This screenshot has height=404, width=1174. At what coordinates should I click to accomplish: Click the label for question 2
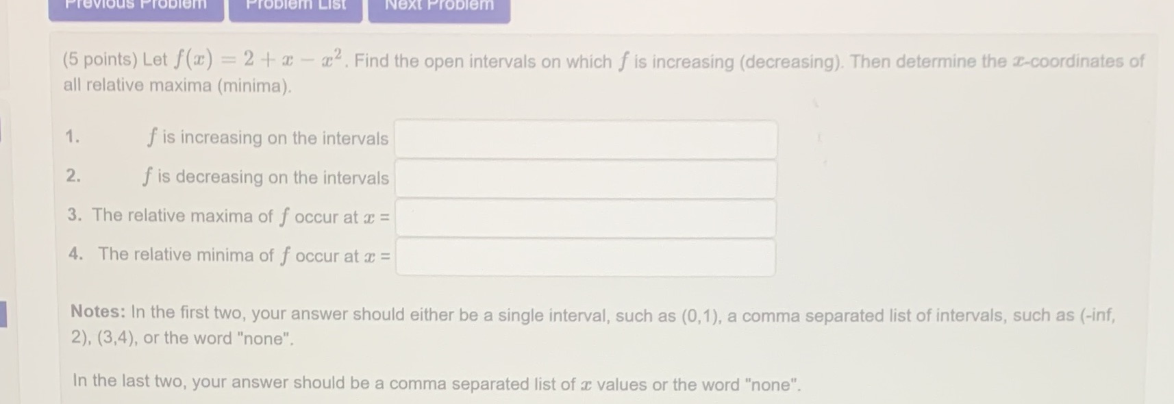(73, 176)
